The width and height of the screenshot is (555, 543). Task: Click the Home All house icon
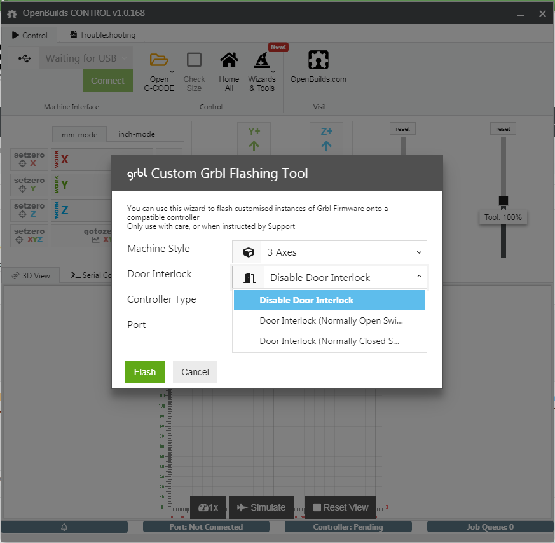229,60
